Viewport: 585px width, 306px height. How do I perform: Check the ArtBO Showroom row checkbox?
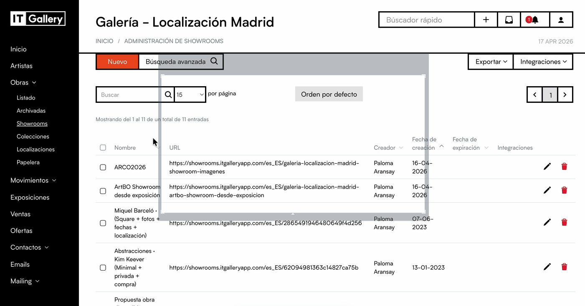[x=103, y=191]
